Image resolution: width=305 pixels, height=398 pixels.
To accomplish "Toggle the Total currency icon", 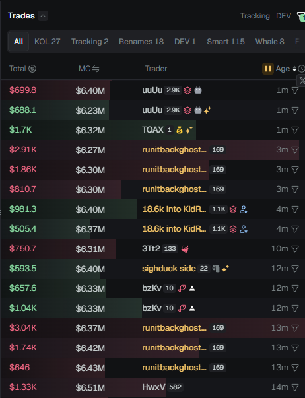I will pyautogui.click(x=32, y=69).
